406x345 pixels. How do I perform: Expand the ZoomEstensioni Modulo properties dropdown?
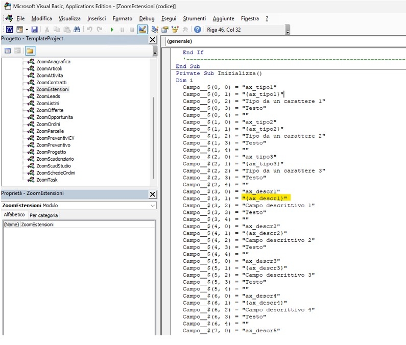click(x=153, y=205)
